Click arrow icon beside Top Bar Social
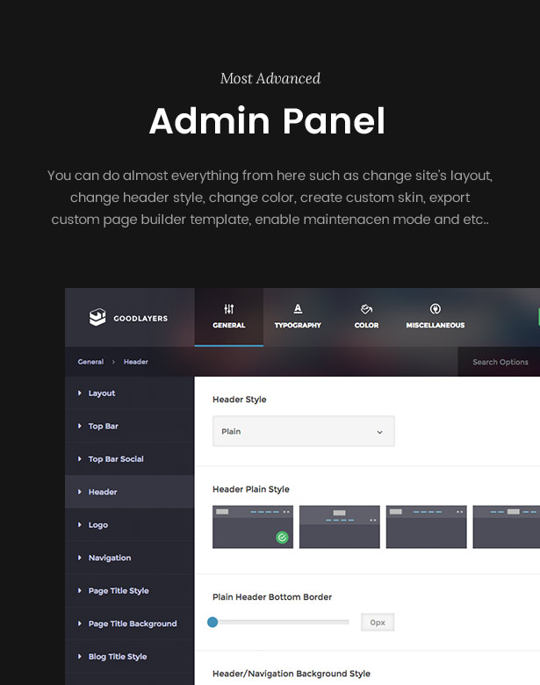Screen dimensions: 540x685 80,459
